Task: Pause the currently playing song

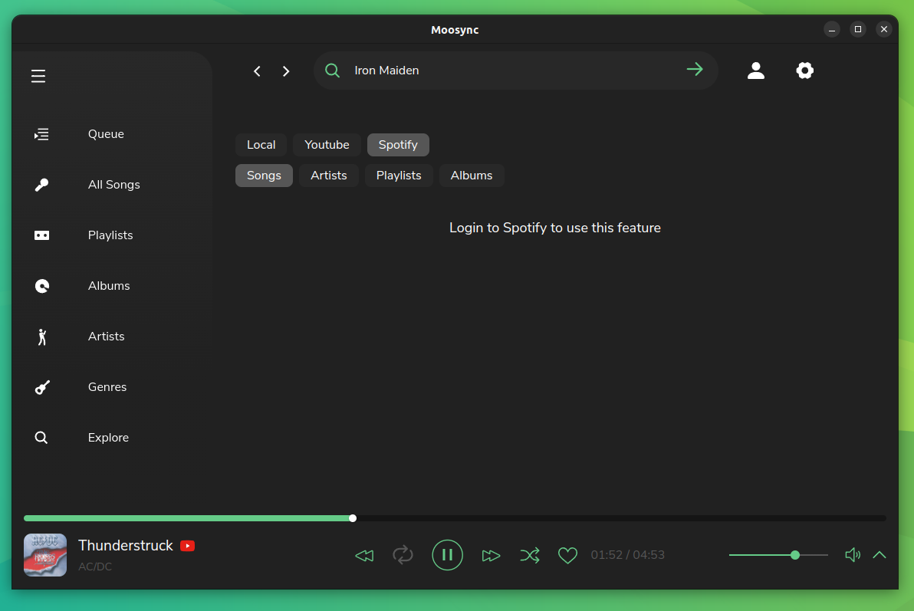Action: tap(448, 554)
